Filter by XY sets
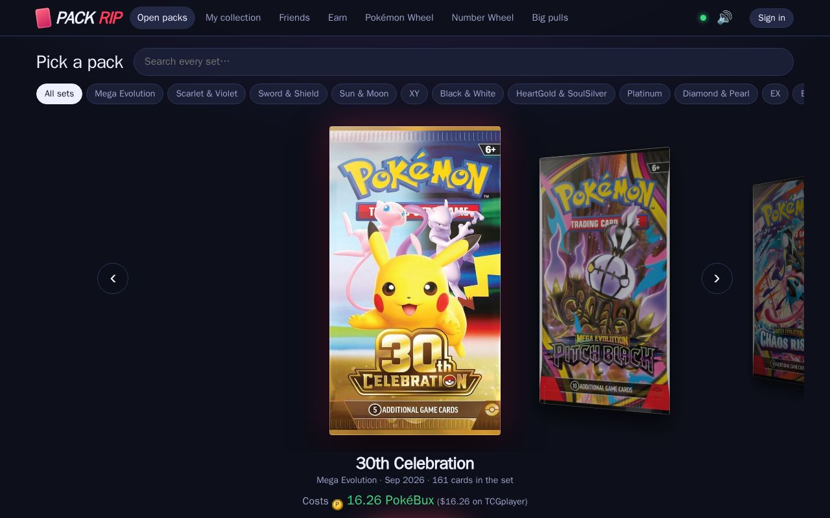Viewport: 830px width, 518px height. click(414, 94)
